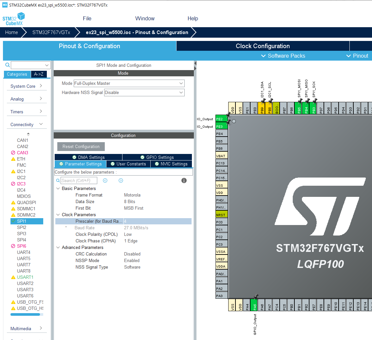Screen dimensions: 372x340
Task: Open the Software Packs dropdown
Action: [x=283, y=56]
